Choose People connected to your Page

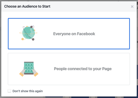tap(69, 69)
